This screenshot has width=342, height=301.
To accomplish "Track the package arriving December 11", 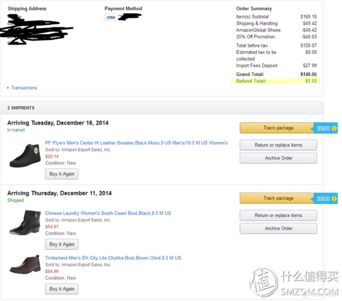I will 278,198.
